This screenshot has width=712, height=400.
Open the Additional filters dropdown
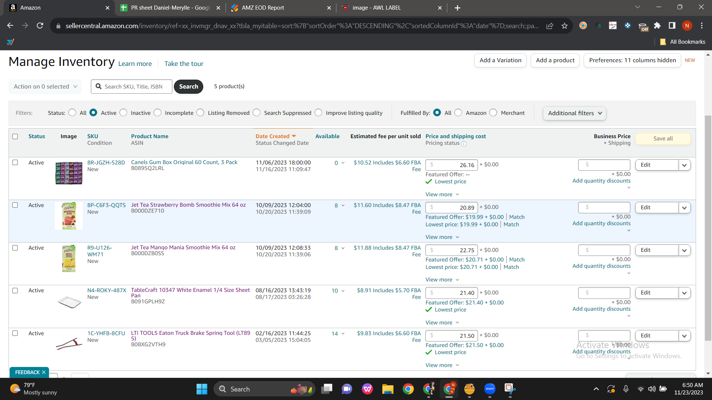(x=574, y=113)
